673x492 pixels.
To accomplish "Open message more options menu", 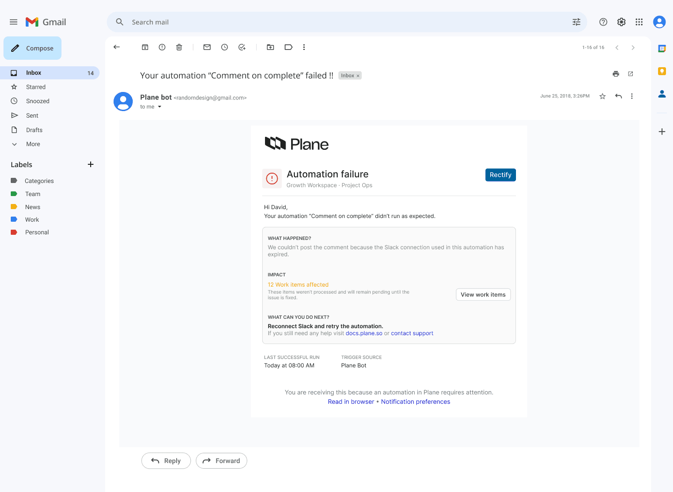I will click(632, 96).
